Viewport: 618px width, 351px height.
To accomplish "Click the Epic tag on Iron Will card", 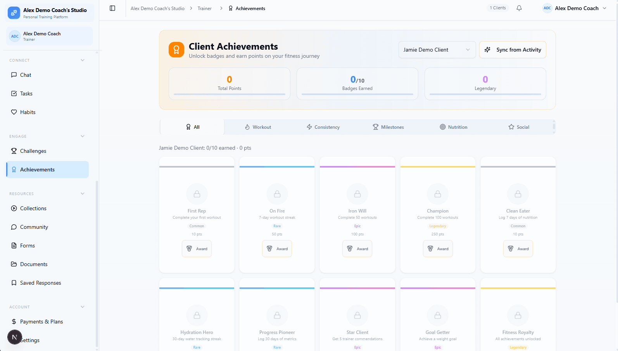I will pyautogui.click(x=357, y=226).
